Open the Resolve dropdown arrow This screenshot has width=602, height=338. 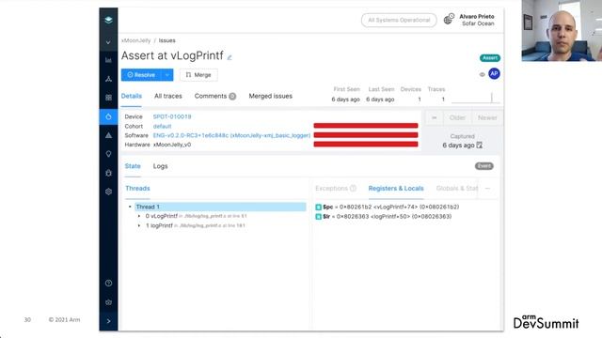click(167, 75)
